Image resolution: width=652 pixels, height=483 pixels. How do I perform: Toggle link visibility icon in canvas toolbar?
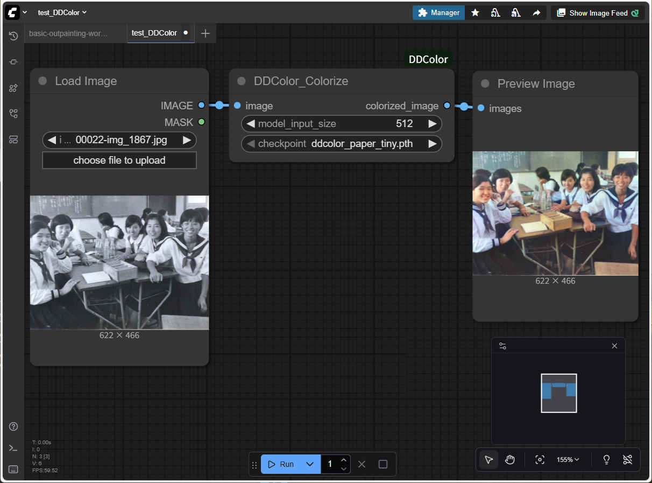point(627,459)
